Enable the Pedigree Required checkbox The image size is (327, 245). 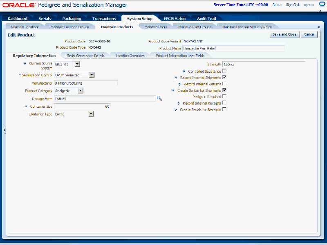224,96
